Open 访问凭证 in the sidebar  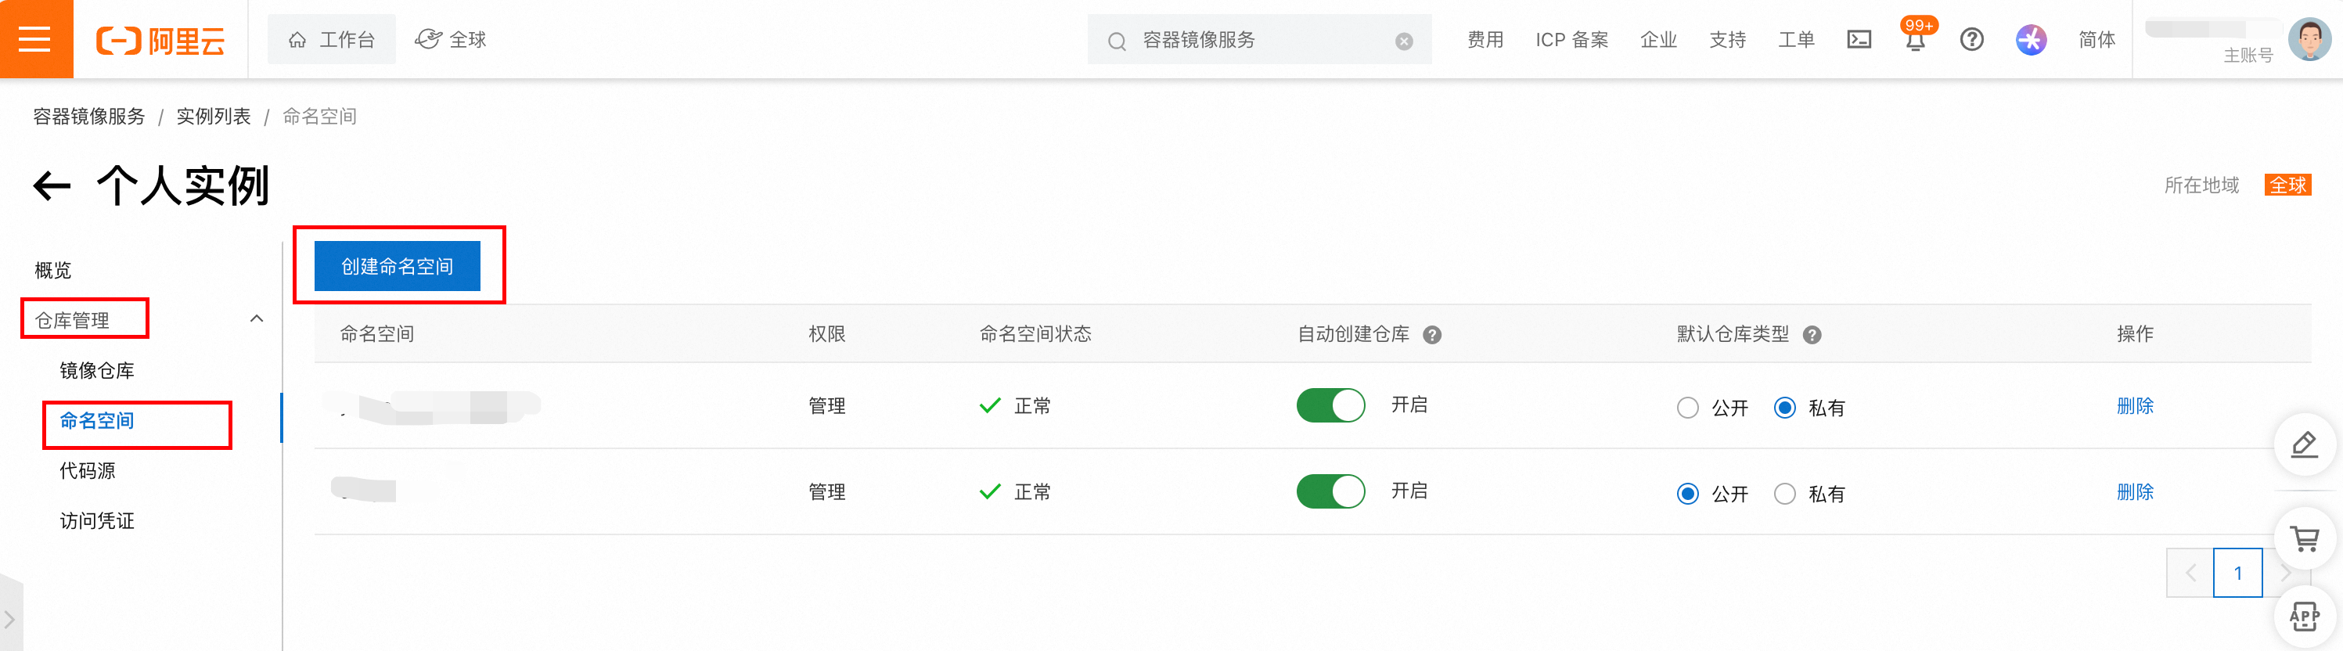(x=97, y=521)
